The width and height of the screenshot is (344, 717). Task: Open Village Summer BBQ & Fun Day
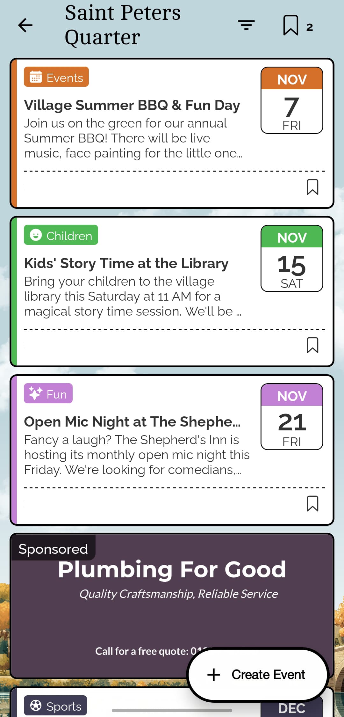point(132,105)
